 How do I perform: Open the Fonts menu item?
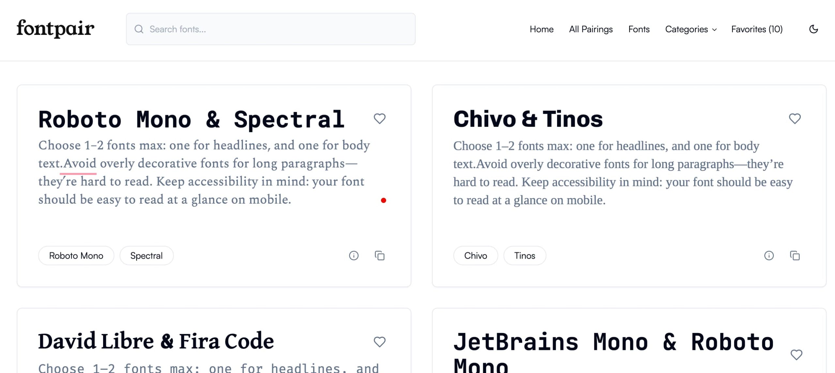639,29
